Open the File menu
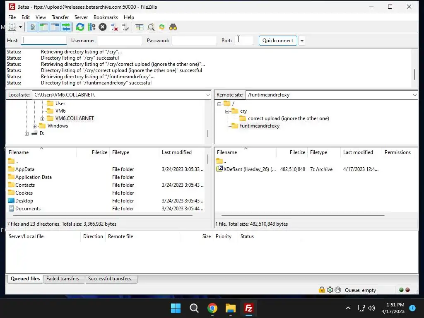Viewport: 424px width, 318px height. (12, 17)
